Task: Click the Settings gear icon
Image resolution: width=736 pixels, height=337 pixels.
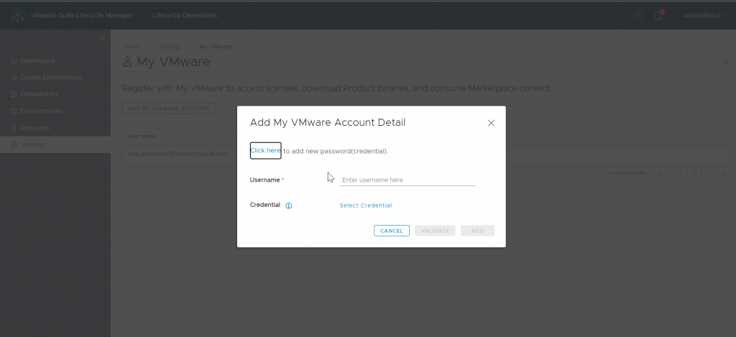Action: (x=14, y=144)
